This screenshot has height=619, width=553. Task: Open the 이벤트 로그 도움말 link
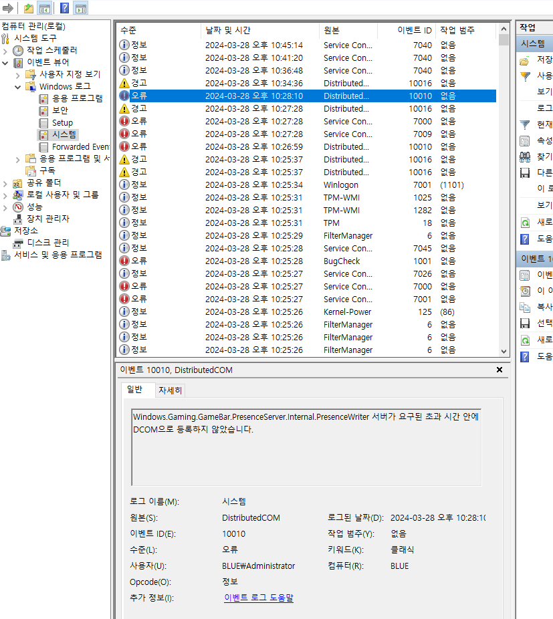point(259,599)
